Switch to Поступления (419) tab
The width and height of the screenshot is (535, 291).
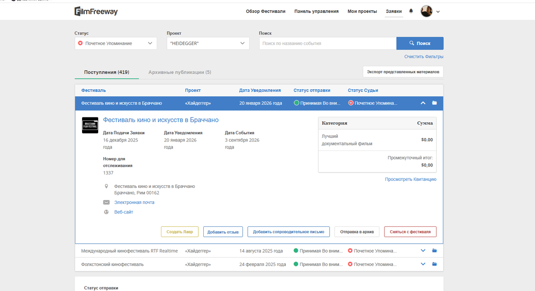(x=107, y=72)
